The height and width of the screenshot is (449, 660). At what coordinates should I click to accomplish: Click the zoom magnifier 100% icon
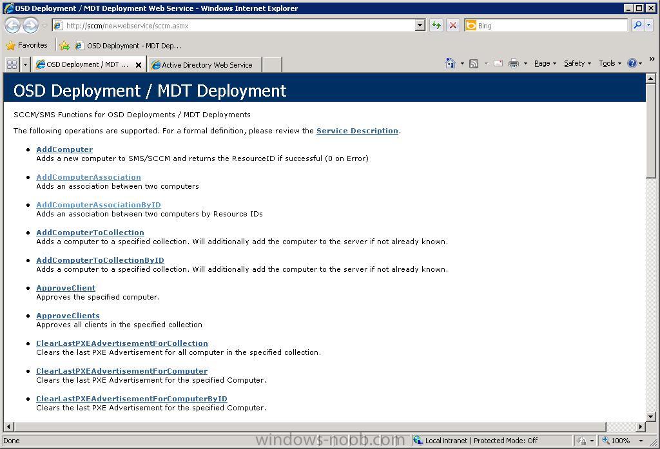tap(606, 440)
